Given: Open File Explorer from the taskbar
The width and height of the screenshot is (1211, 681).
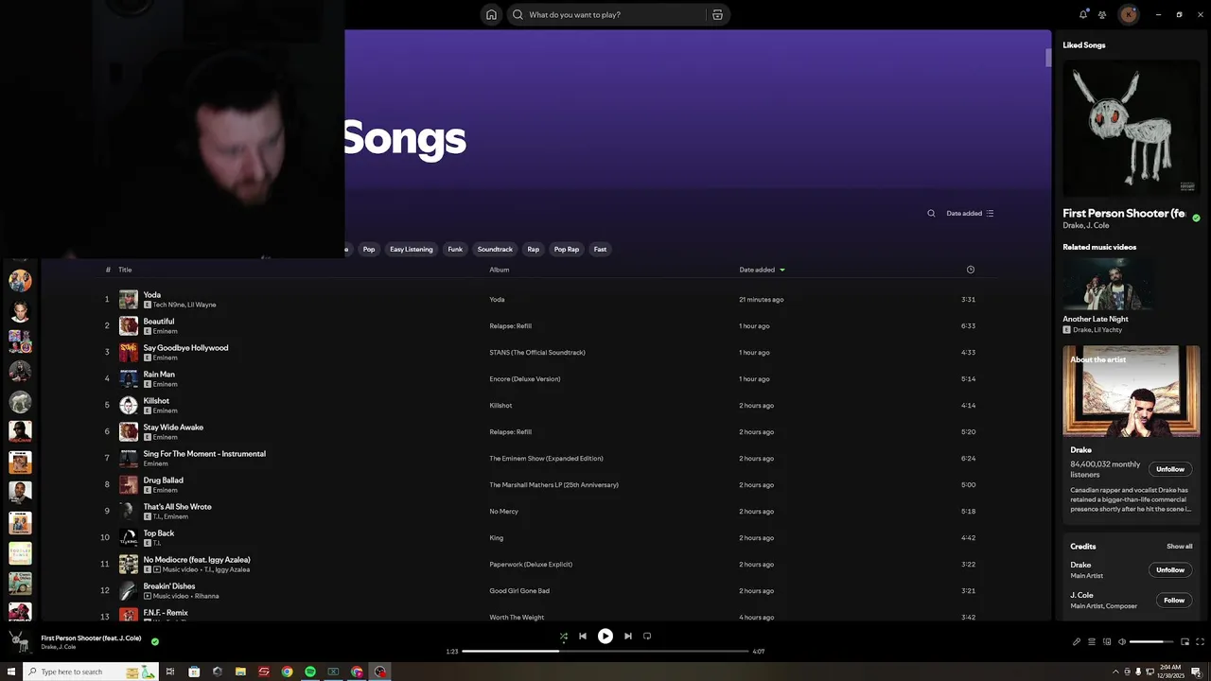Looking at the screenshot, I should [240, 672].
